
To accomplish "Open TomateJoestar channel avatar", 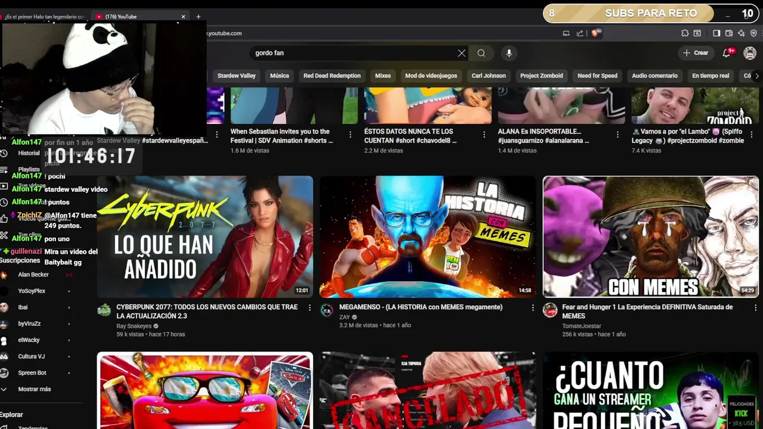I will point(550,310).
